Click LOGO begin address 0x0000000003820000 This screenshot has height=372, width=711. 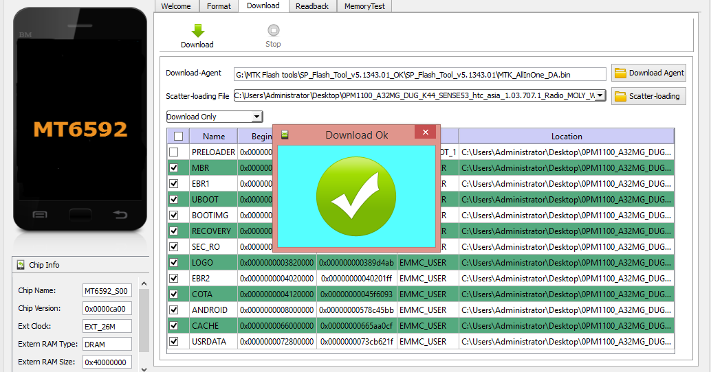click(x=277, y=262)
